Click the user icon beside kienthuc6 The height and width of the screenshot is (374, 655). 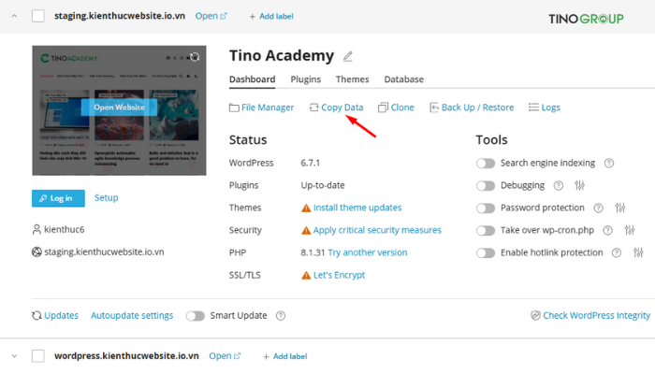point(36,230)
